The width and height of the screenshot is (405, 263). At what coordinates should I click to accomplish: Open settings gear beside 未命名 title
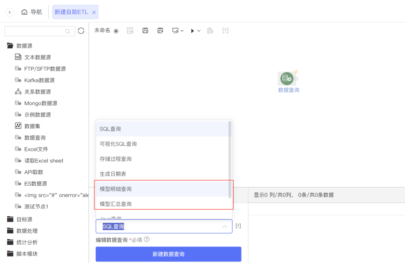(x=116, y=30)
